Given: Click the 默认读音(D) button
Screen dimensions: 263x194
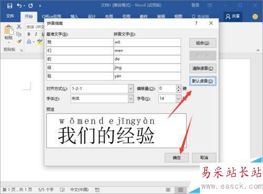Looking at the screenshot, I should pos(203,81).
